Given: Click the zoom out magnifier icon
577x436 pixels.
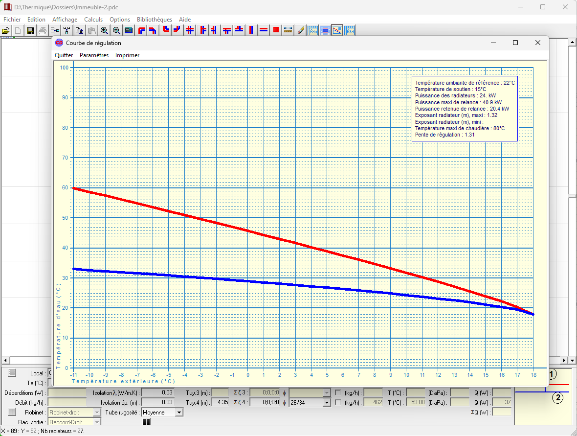Looking at the screenshot, I should click(x=116, y=30).
